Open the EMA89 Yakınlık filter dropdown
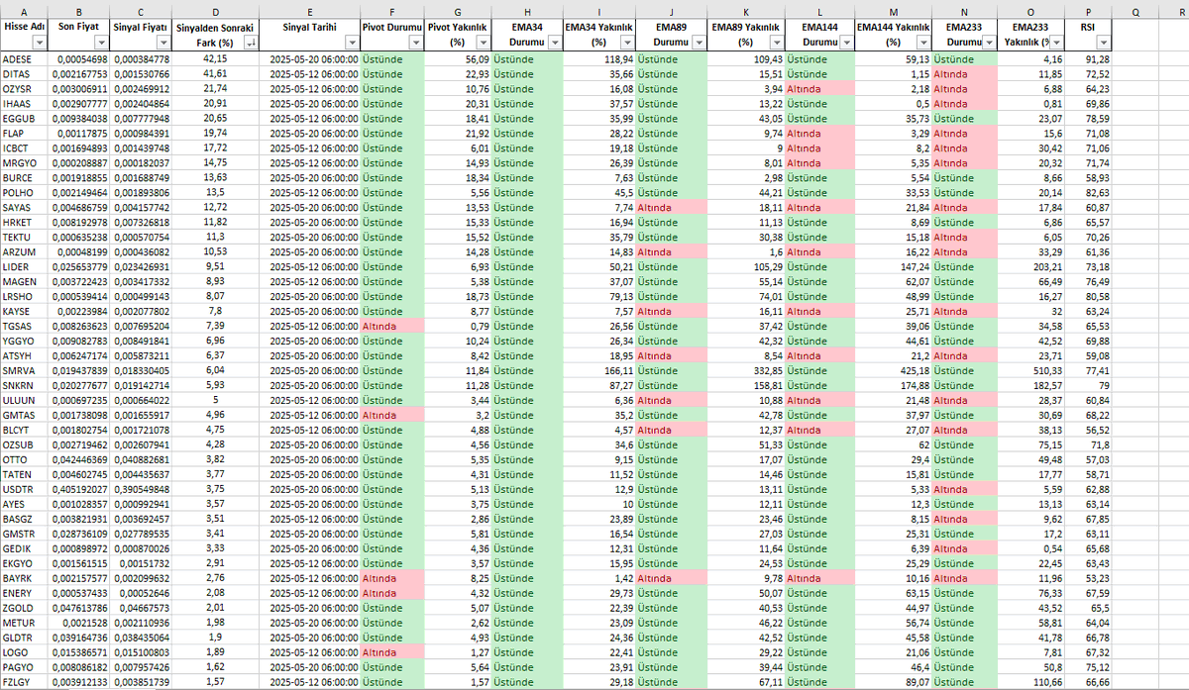This screenshot has height=690, width=1189. point(777,44)
